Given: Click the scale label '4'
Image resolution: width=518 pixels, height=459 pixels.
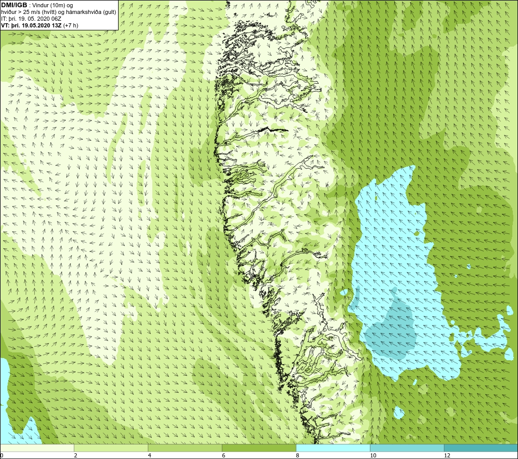Looking at the screenshot, I should point(150,455).
